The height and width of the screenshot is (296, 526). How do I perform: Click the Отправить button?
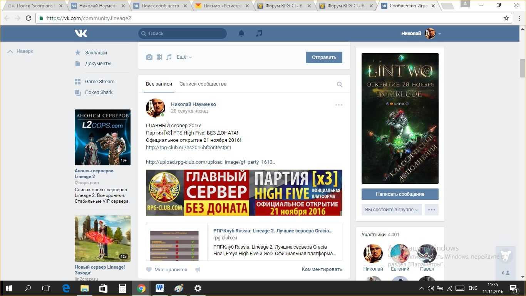click(324, 57)
